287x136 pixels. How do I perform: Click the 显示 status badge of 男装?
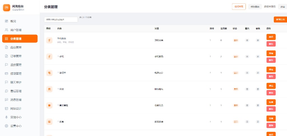click(235, 89)
